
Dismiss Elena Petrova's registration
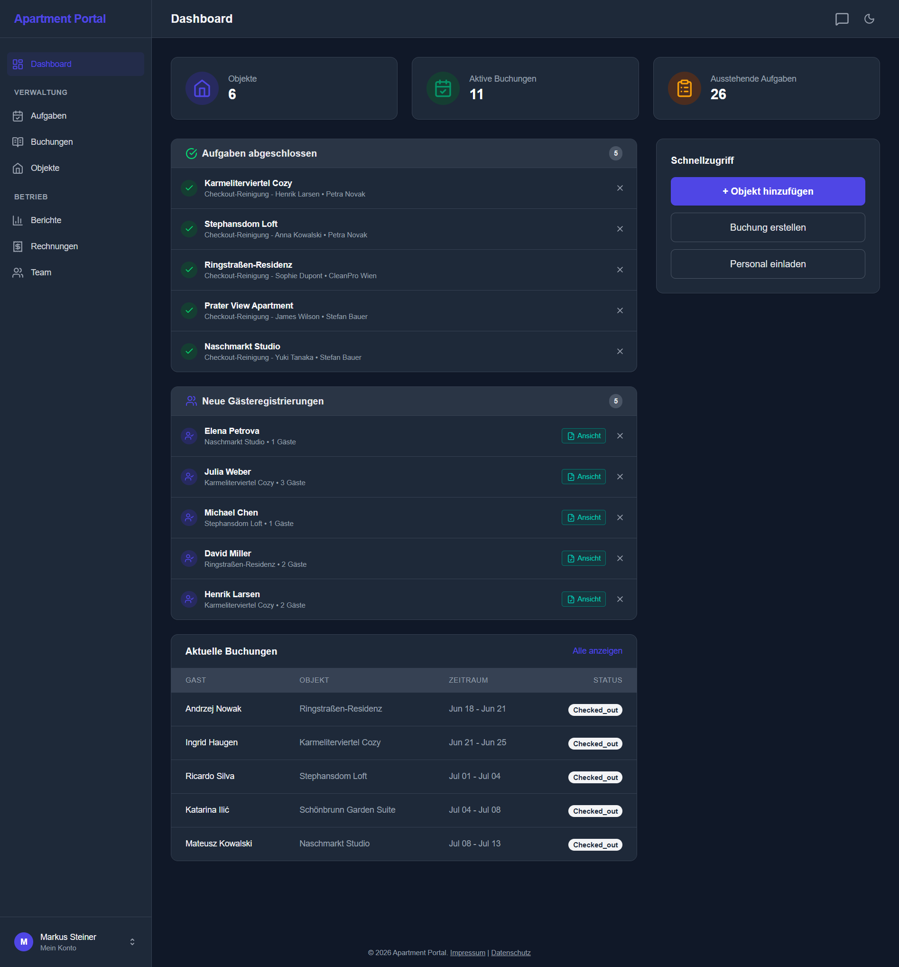click(620, 436)
